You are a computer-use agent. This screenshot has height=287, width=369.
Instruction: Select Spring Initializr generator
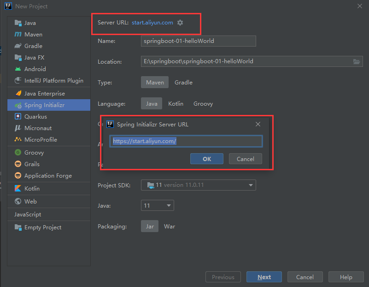tap(49, 105)
